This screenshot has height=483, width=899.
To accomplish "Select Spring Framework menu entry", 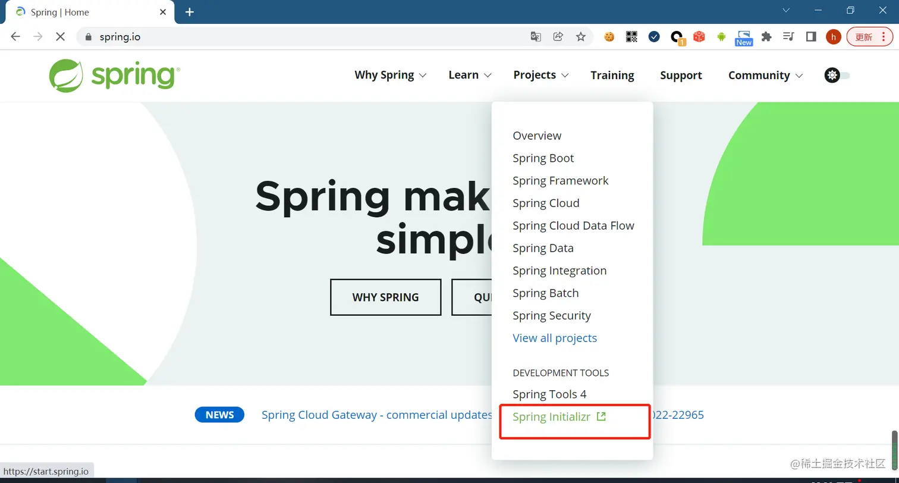I will click(x=561, y=181).
